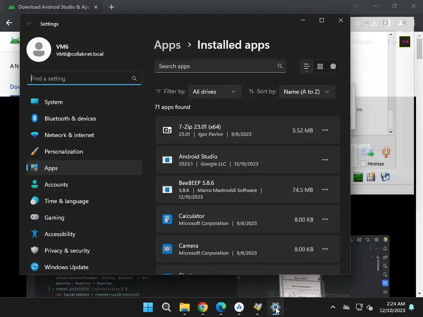Click the browser back arrow

click(x=9, y=23)
